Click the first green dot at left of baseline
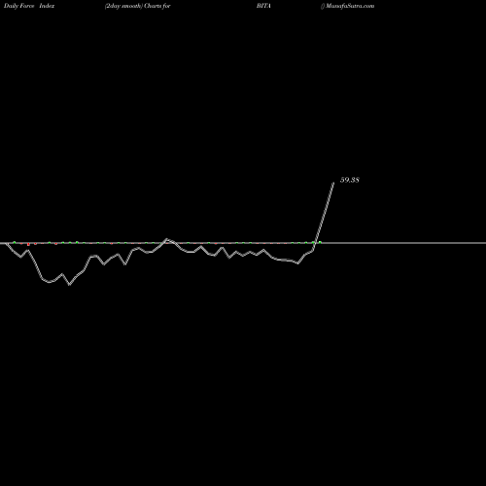 tap(15, 242)
